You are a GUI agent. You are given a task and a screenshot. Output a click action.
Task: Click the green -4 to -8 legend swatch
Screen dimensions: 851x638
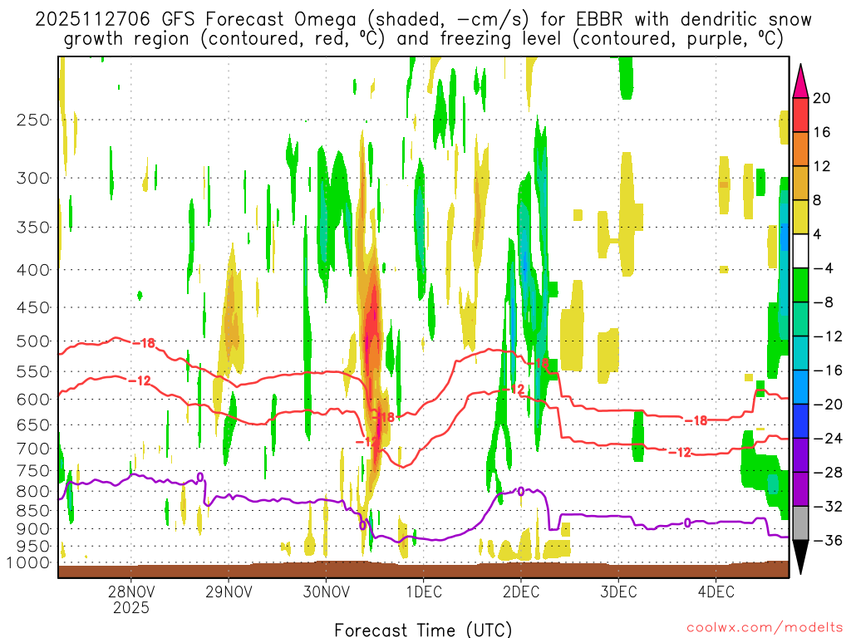pyautogui.click(x=800, y=286)
